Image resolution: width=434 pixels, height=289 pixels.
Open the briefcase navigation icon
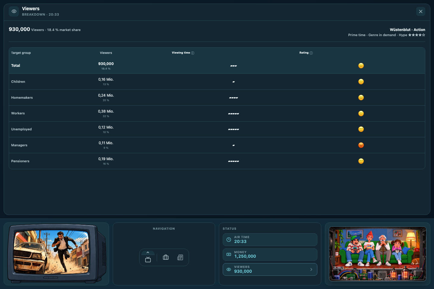point(166,257)
